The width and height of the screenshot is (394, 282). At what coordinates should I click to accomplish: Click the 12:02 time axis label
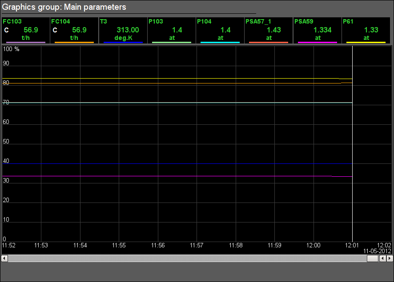coord(384,245)
